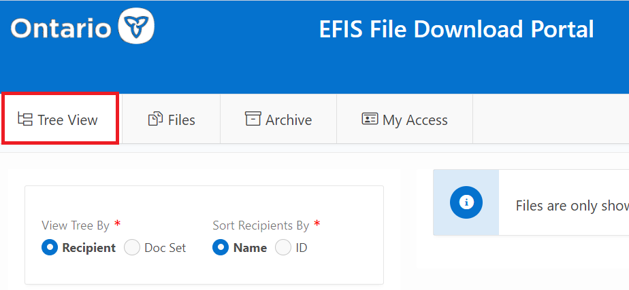Image resolution: width=629 pixels, height=290 pixels.
Task: Click the Sort Recipients By label
Action: (261, 225)
